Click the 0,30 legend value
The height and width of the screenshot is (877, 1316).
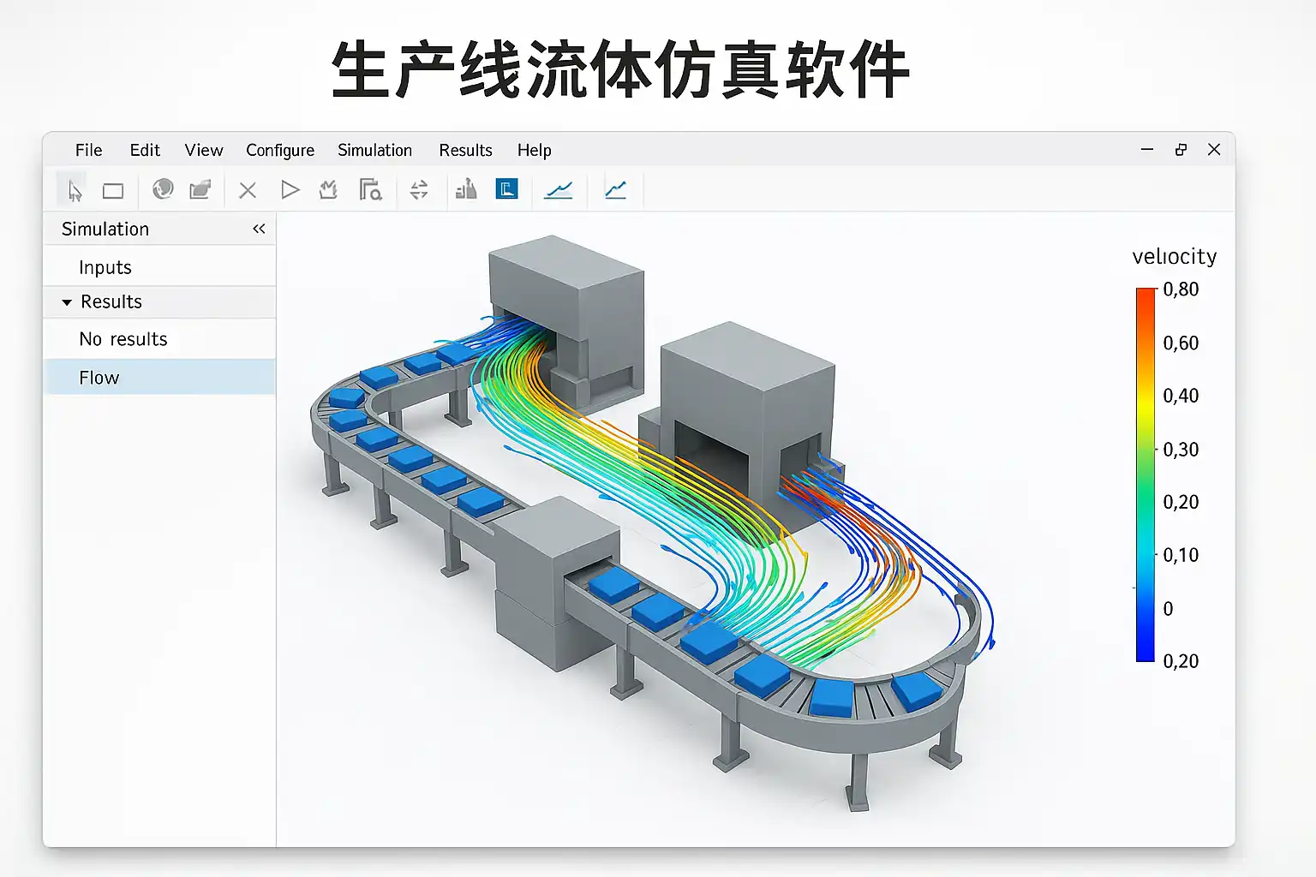[x=1181, y=450]
